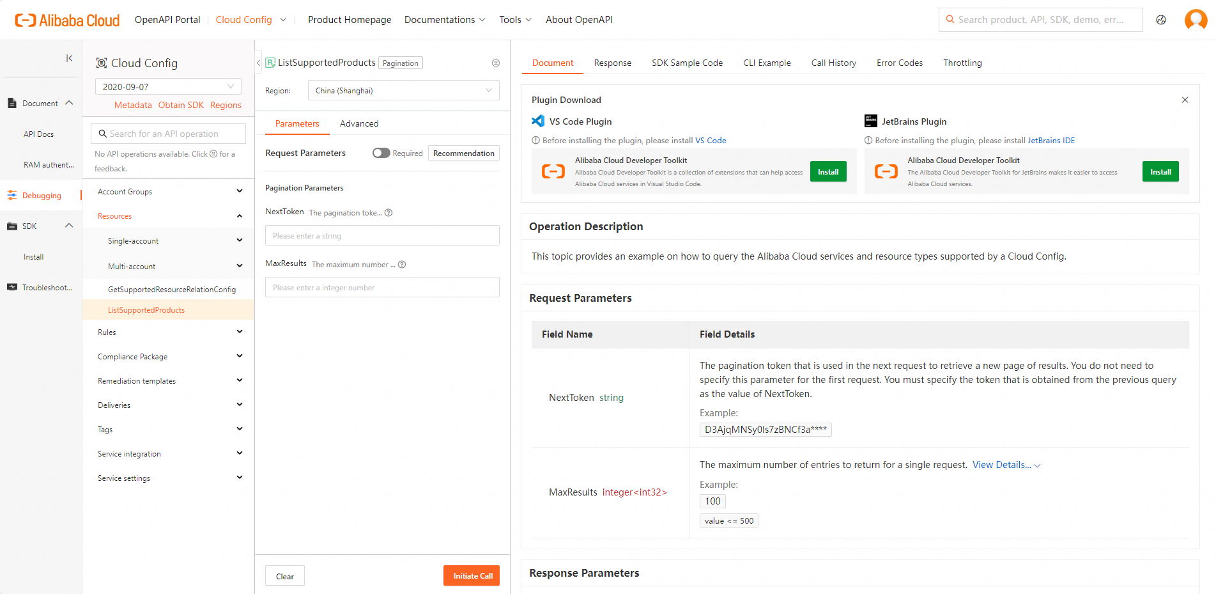Click the MaxResults help question icon
Screen dimensions: 1216x594
click(402, 265)
